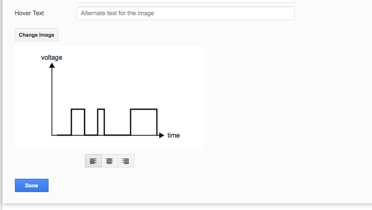
Task: Click the Change Image button
Action: [36, 35]
